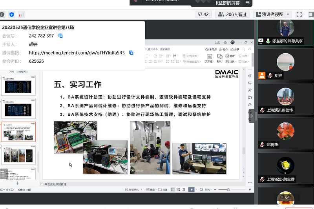Click the blue security shield icon
314x209 pixels.
coord(12,15)
